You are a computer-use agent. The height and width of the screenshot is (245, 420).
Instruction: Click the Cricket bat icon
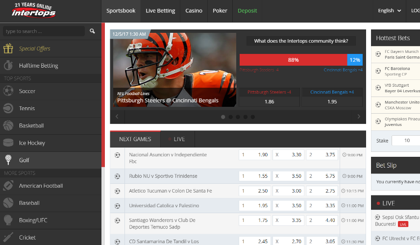[x=8, y=237]
